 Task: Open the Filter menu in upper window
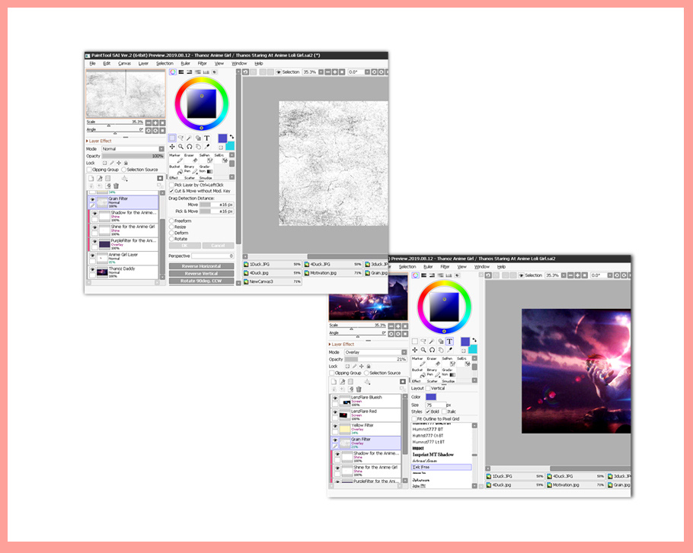click(x=202, y=64)
